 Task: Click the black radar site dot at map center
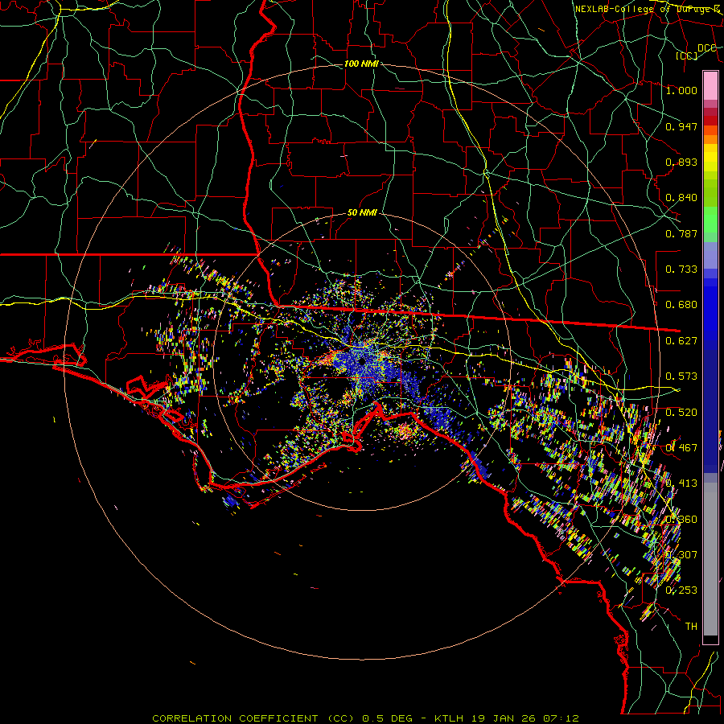click(x=363, y=360)
